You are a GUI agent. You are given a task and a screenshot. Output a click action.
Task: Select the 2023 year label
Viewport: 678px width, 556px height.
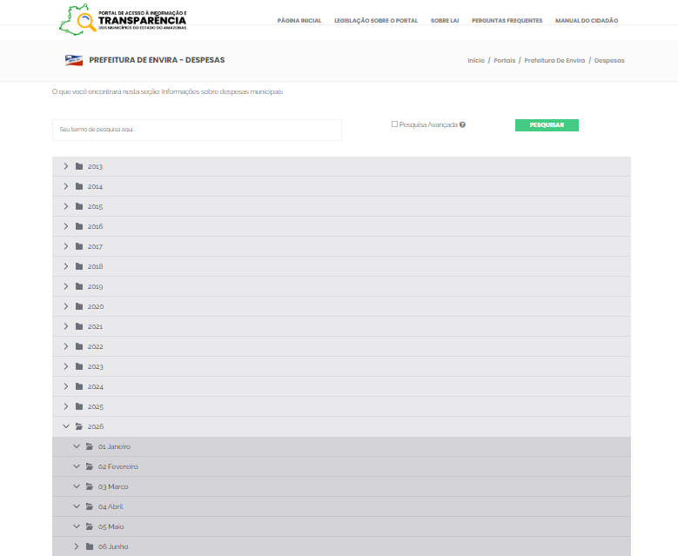(x=96, y=367)
